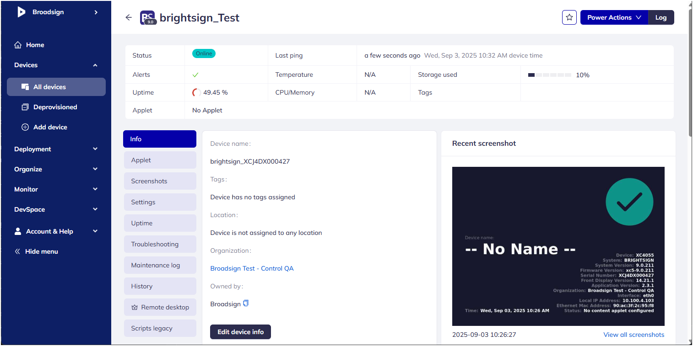The image size is (693, 346).
Task: Select All devices in the sidebar
Action: (56, 87)
